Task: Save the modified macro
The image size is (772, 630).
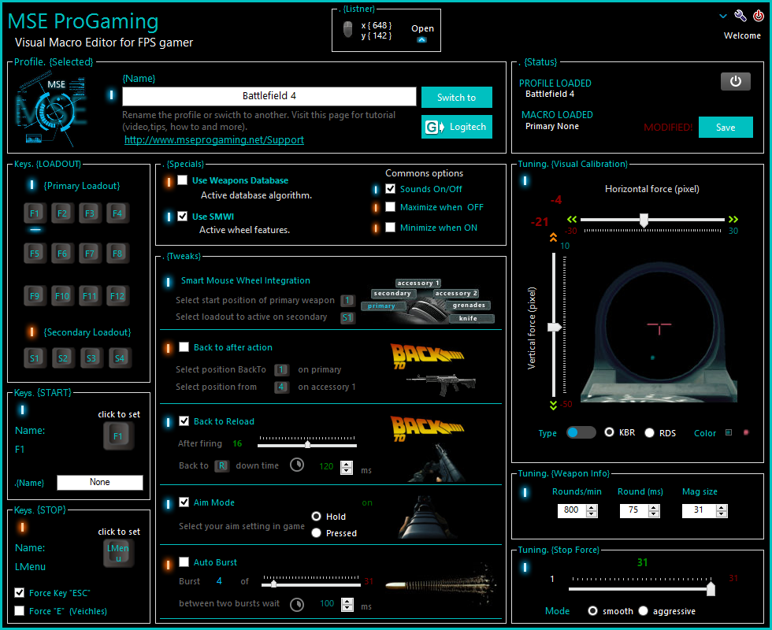Action: coord(726,127)
